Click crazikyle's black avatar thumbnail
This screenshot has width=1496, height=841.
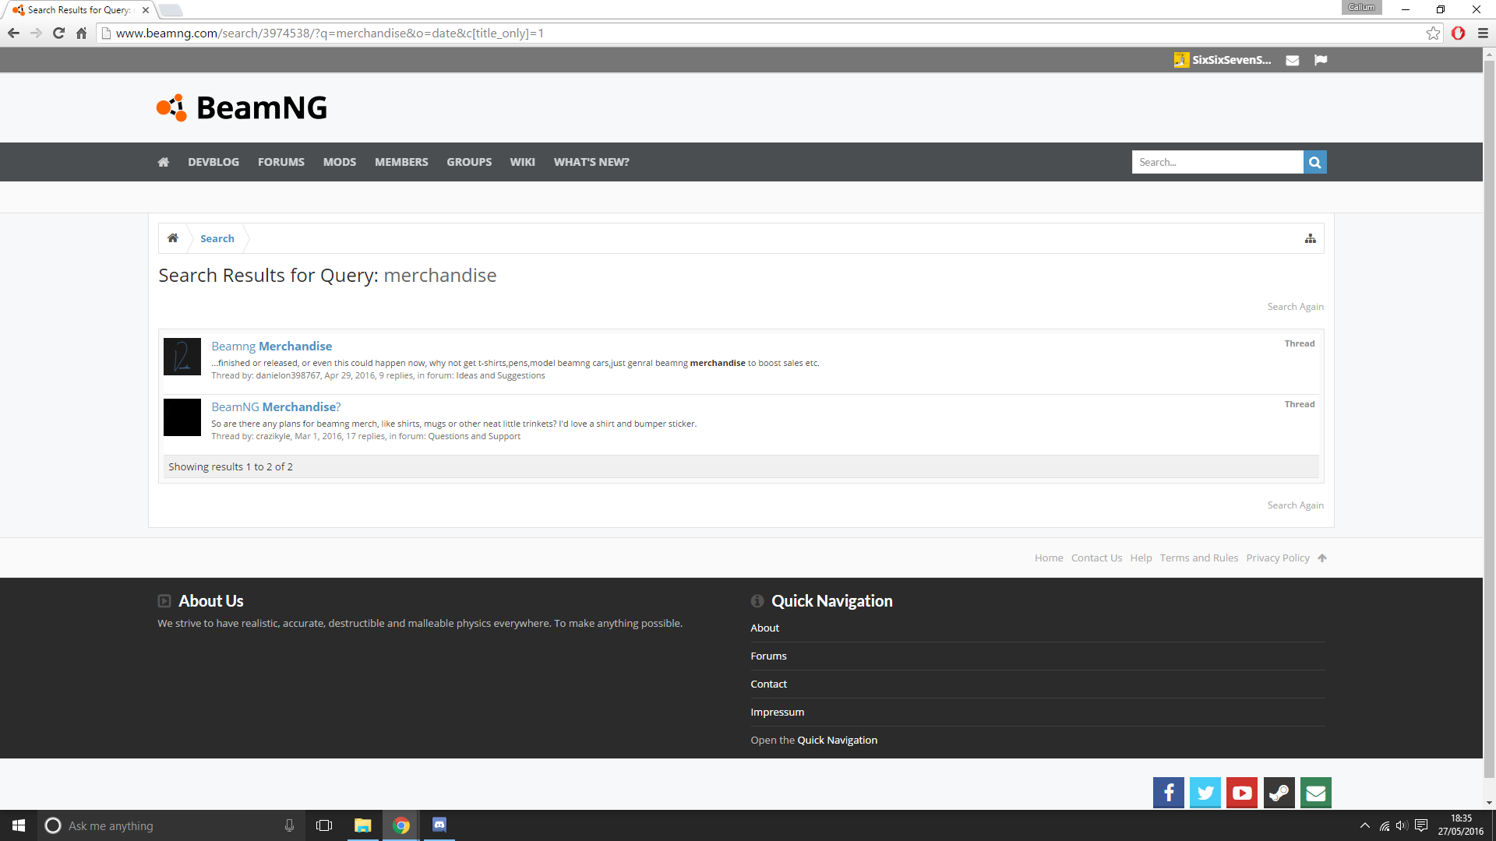pos(182,417)
